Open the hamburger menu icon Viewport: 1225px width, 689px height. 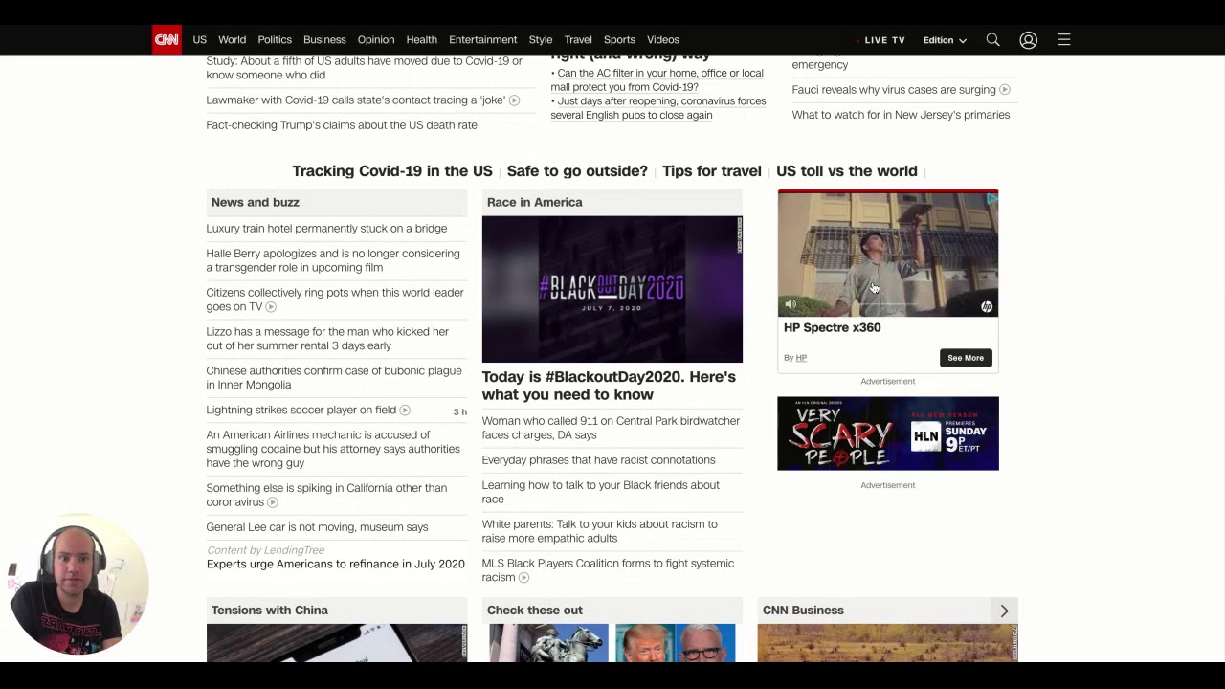(x=1063, y=40)
